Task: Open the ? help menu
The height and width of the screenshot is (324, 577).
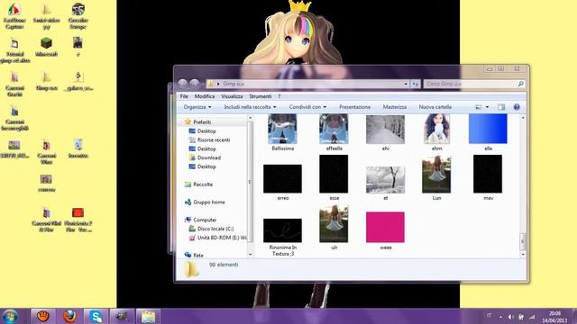Action: click(x=279, y=96)
